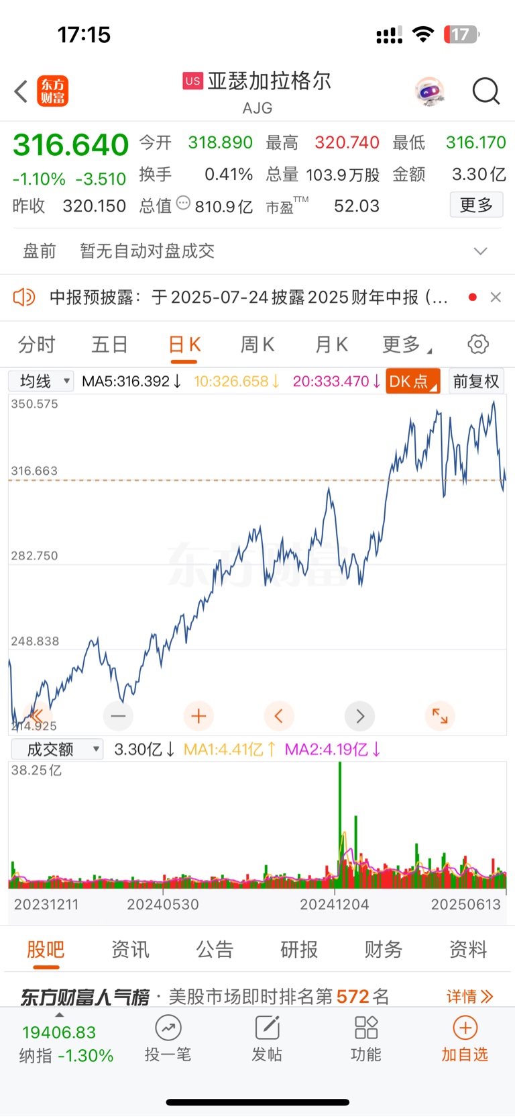Open 投一笔 icon in bottom bar
Image resolution: width=515 pixels, height=1117 pixels.
coord(168,1028)
